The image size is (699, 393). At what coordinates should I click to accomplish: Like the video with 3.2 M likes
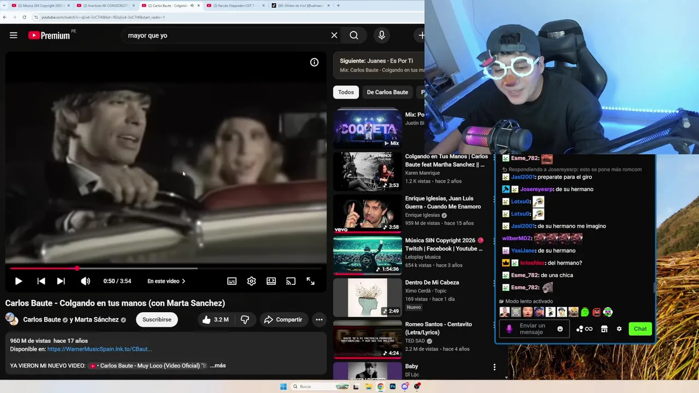tap(215, 320)
